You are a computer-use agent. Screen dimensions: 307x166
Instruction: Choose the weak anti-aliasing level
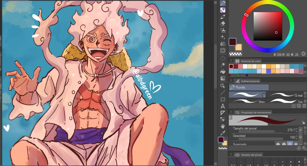pos(284,144)
